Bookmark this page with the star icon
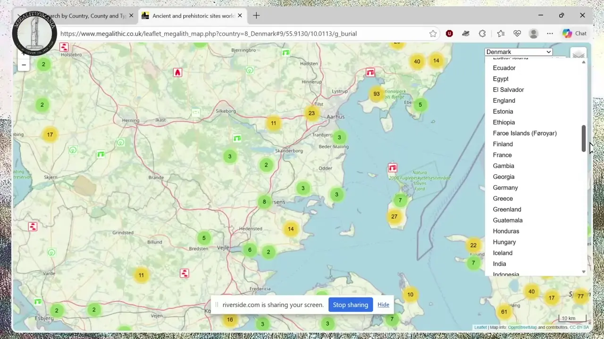The height and width of the screenshot is (339, 604). click(433, 33)
